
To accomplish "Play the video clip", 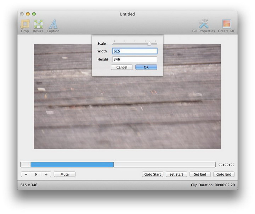I will point(36,174).
